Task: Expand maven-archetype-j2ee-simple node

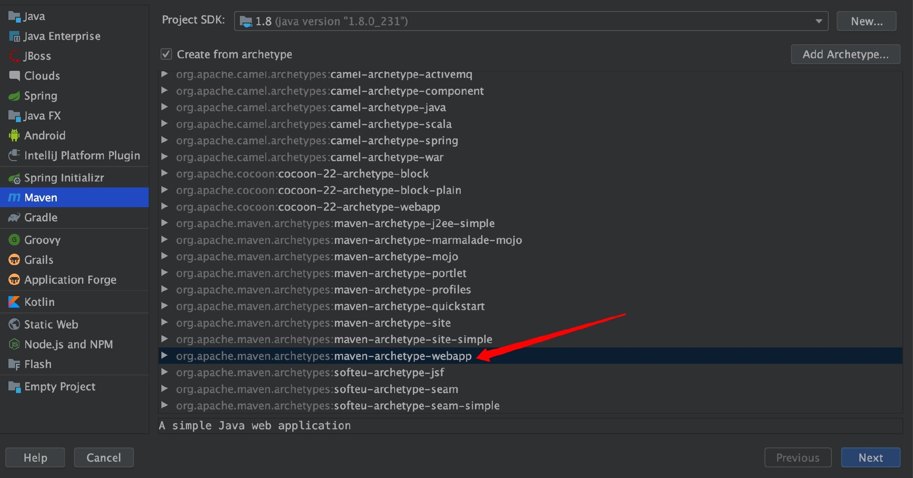Action: [165, 223]
